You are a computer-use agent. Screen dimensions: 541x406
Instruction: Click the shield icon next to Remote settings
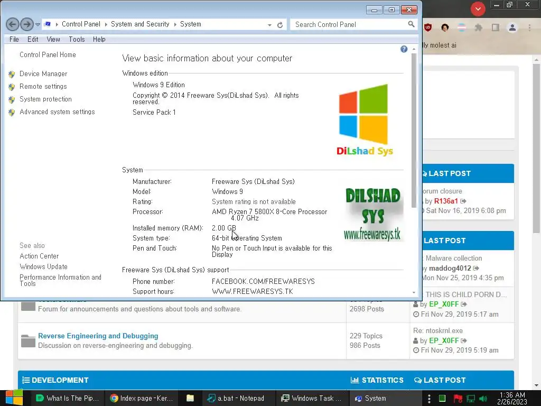(x=12, y=87)
